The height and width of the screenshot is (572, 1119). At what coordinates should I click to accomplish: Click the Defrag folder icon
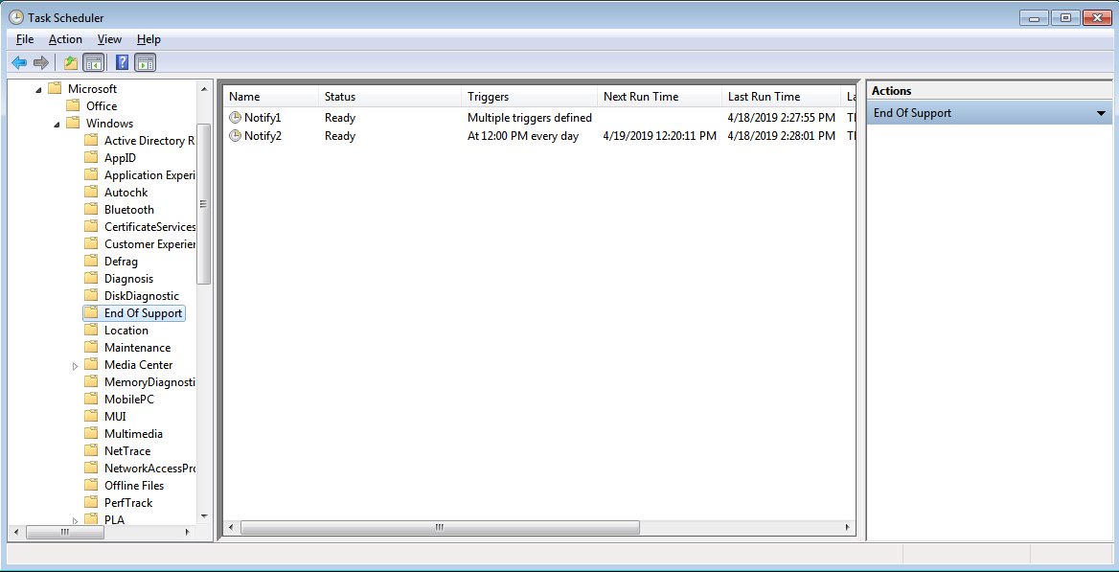click(91, 262)
